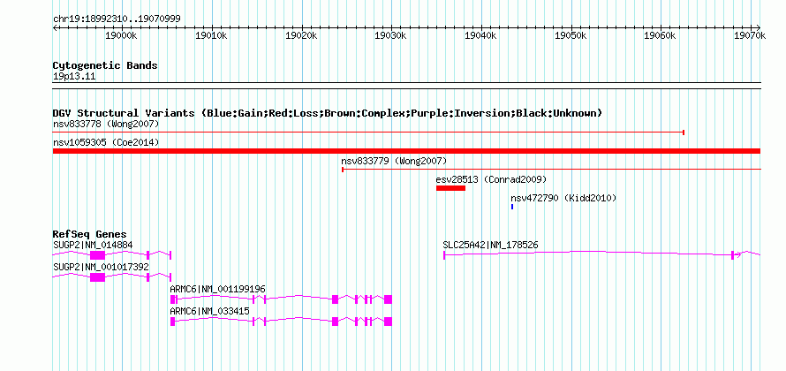Open variant nsv472790 (Kidd2010) label
This screenshot has width=786, height=371.
(x=563, y=198)
